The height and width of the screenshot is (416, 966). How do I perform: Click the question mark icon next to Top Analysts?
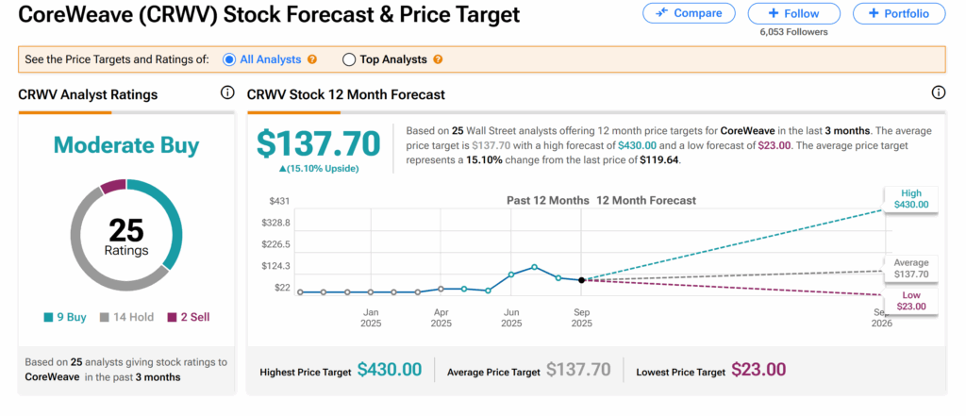[438, 59]
